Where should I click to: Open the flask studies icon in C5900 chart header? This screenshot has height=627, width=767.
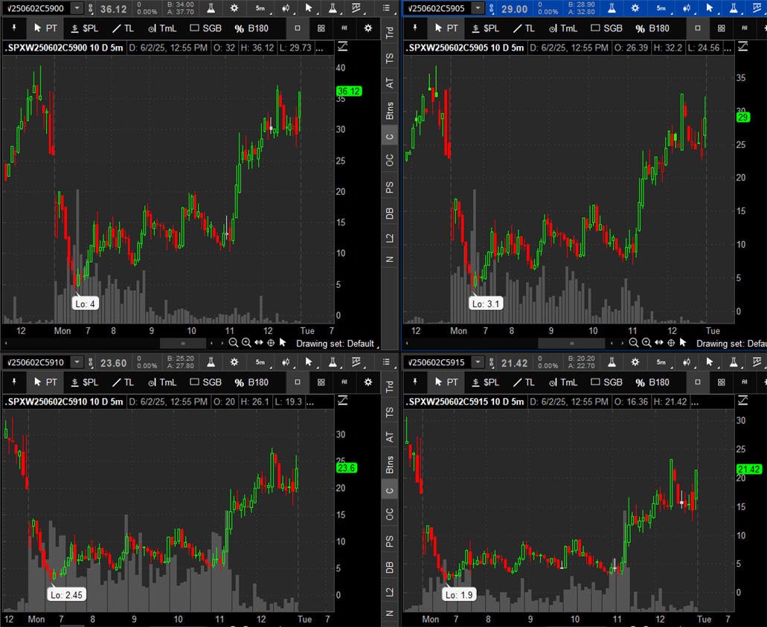211,8
